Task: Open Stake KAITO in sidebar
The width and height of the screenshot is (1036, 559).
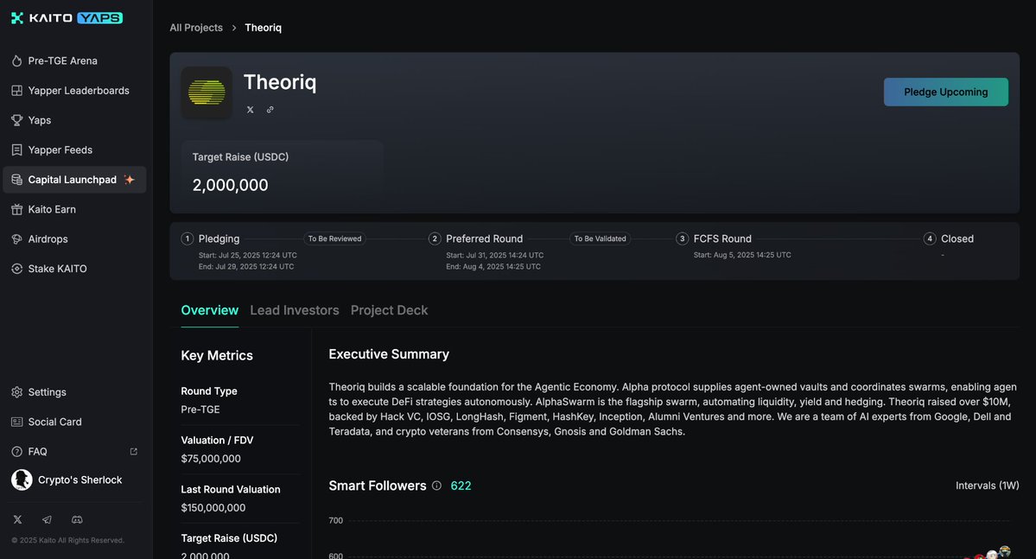Action: pos(58,269)
